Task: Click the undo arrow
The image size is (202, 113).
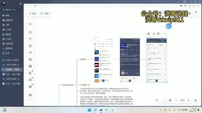Action: tap(157, 100)
